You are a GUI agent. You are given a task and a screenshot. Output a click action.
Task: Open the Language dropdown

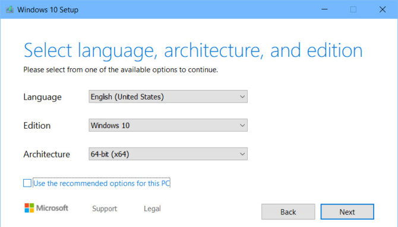click(x=168, y=97)
